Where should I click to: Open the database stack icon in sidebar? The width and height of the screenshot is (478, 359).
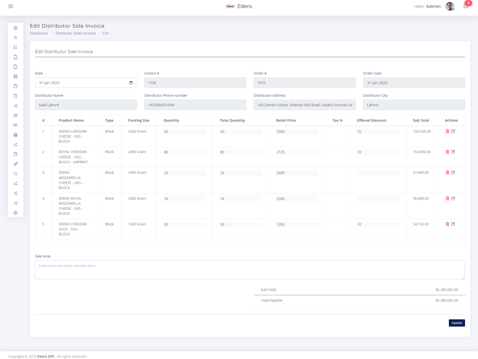pos(16,76)
